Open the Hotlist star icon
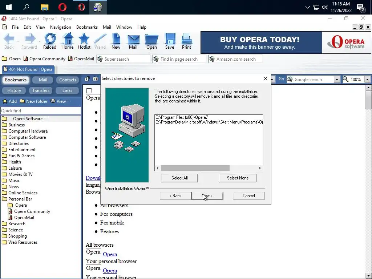The height and width of the screenshot is (279, 372). [84, 41]
